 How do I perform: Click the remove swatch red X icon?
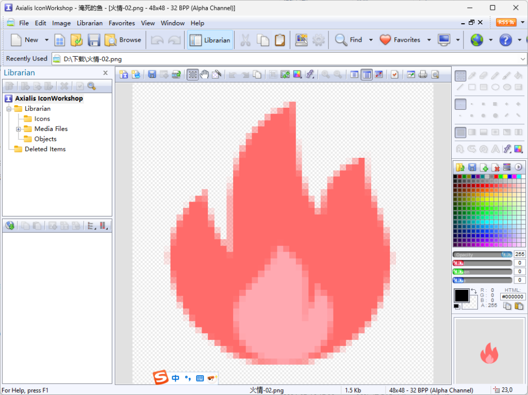496,167
